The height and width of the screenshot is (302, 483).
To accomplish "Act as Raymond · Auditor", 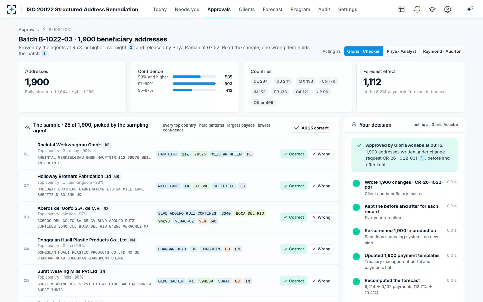I will 441,51.
